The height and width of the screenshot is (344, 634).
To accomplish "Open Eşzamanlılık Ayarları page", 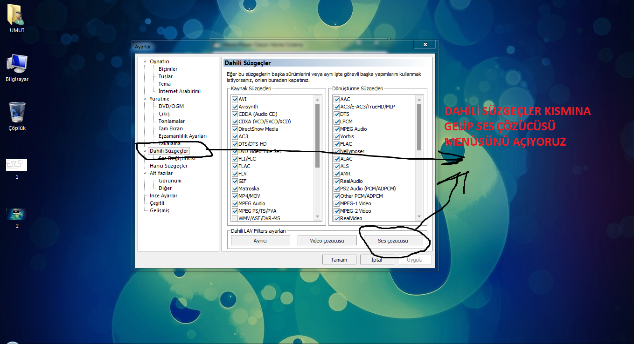I will point(182,136).
